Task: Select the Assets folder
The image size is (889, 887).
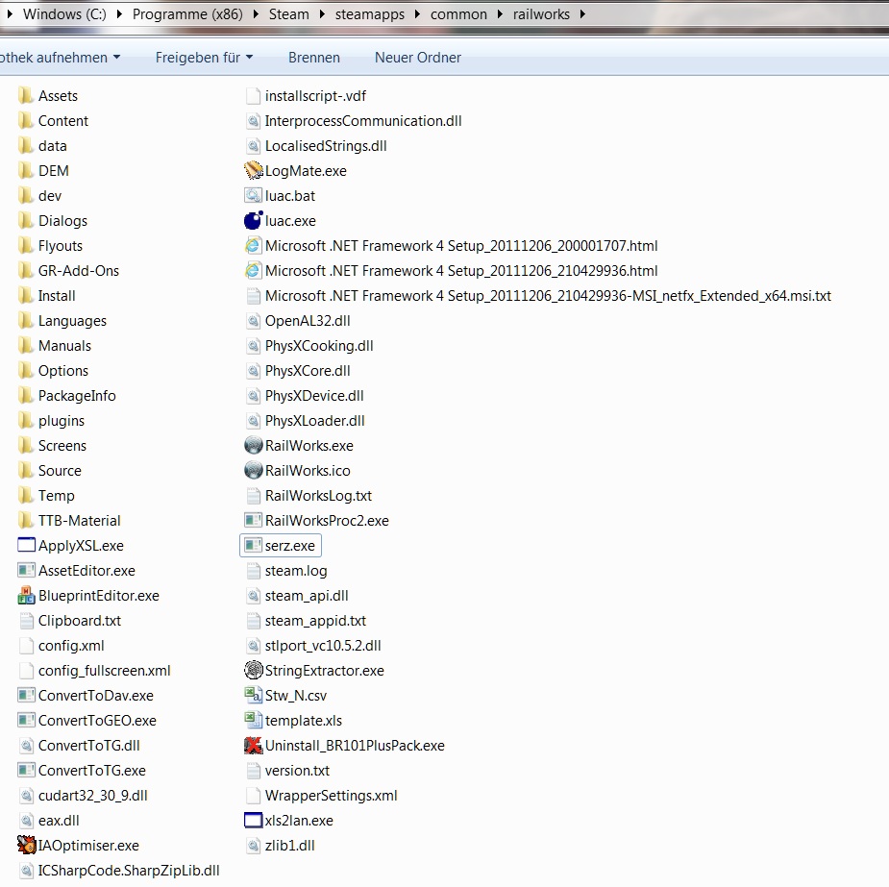Action: (x=58, y=96)
